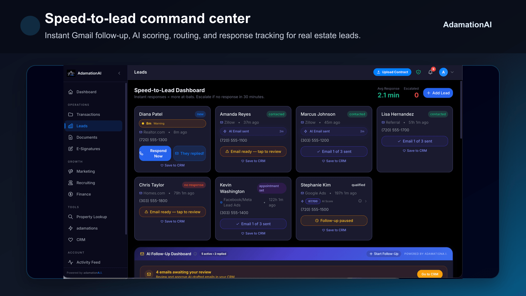The height and width of the screenshot is (296, 526).
Task: Click the Add Lead button
Action: coord(438,93)
